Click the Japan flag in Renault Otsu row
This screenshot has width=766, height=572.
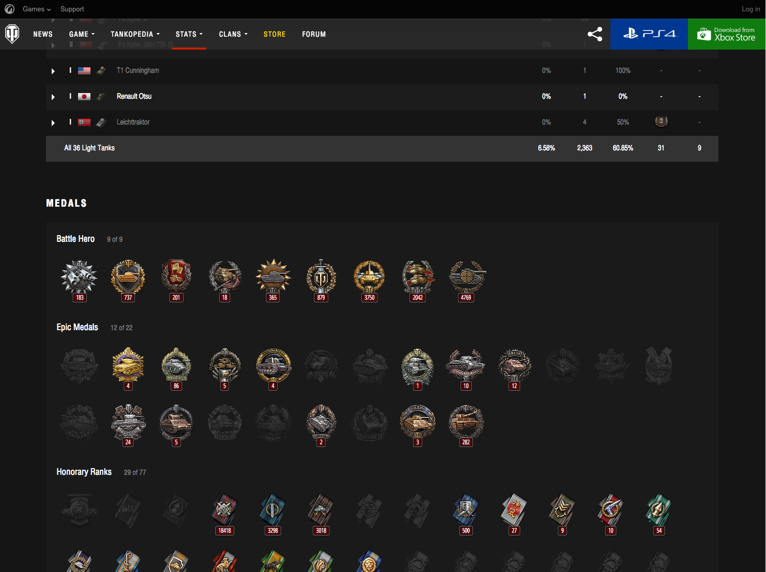84,97
